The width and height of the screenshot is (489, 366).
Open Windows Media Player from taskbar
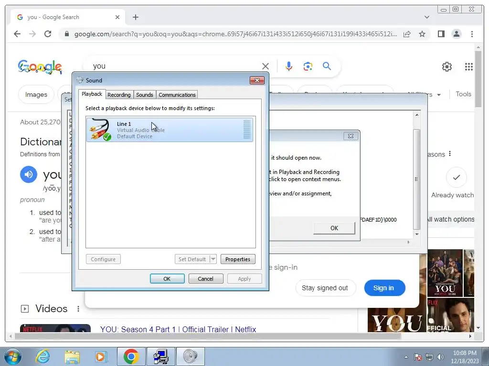101,356
